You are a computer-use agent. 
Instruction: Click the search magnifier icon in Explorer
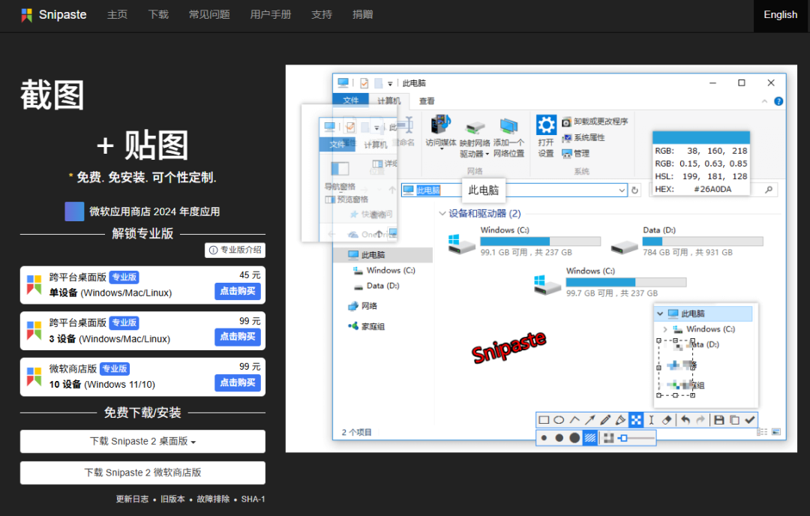click(769, 190)
